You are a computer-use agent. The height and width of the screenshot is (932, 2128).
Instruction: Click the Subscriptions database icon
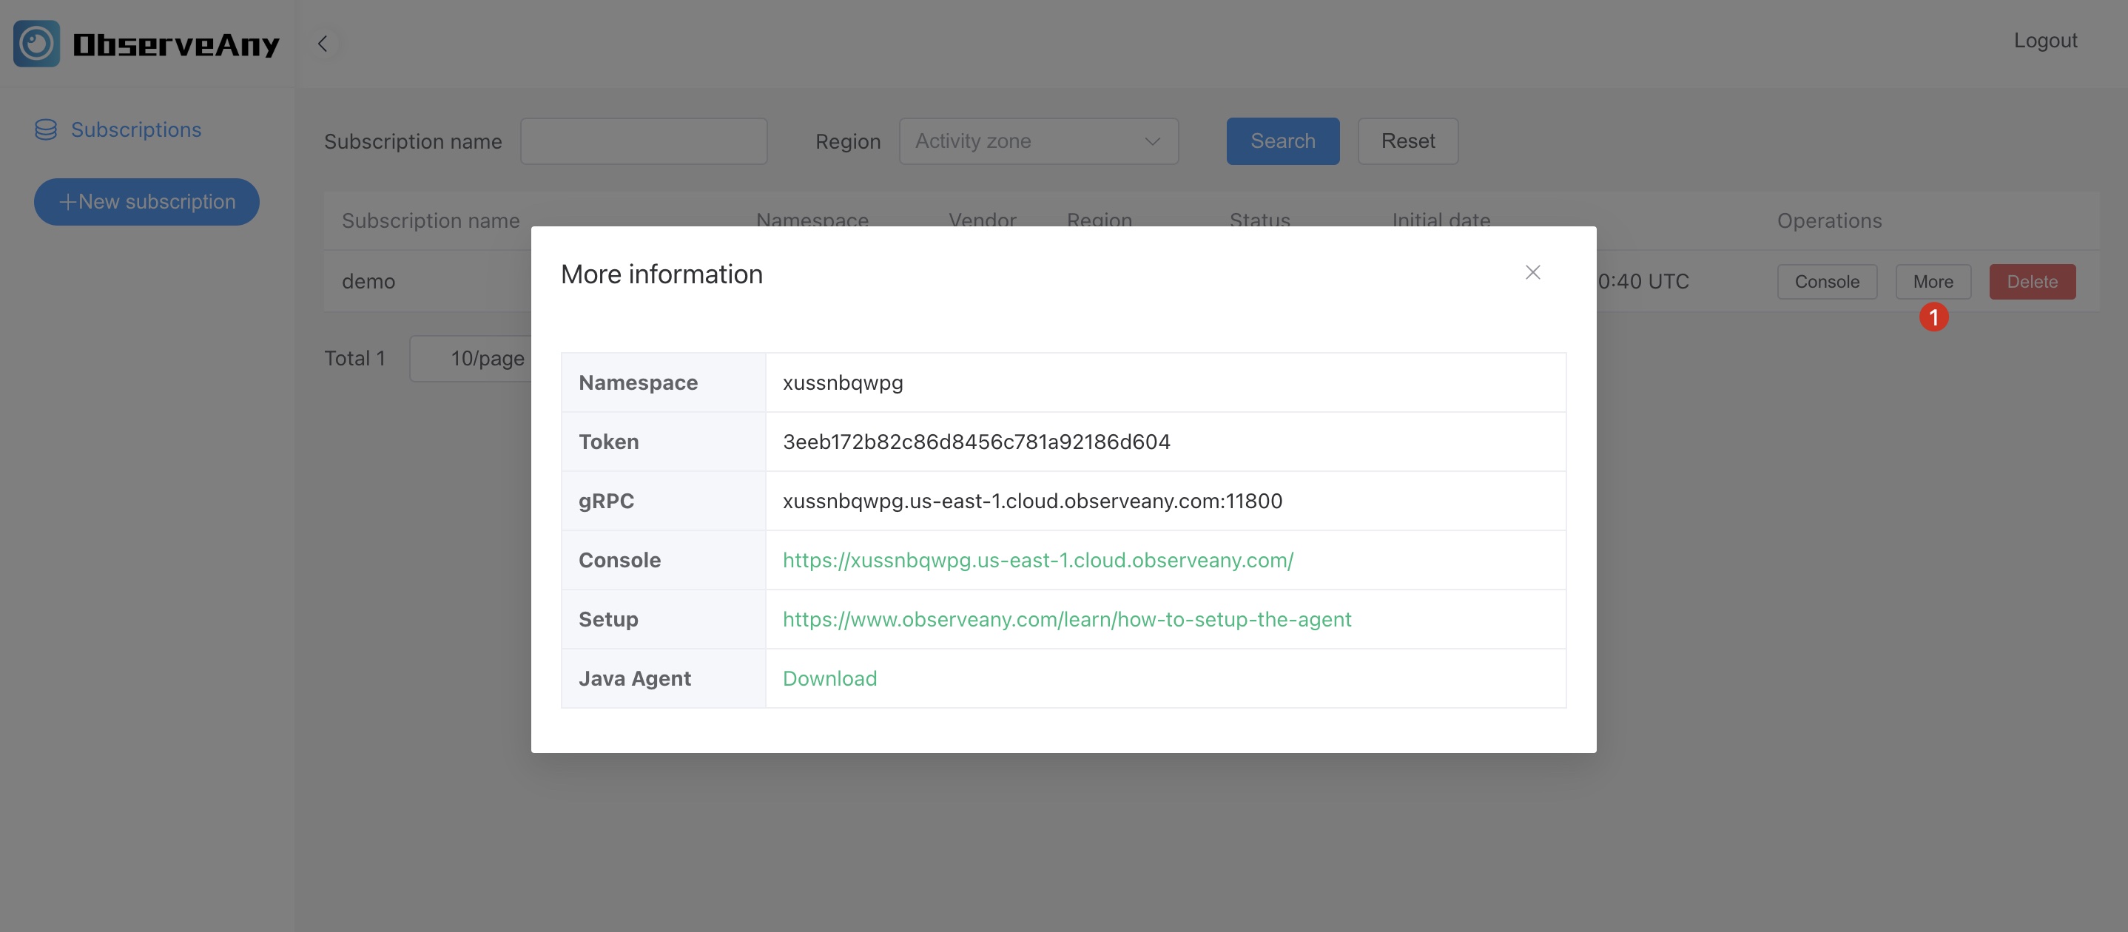[47, 129]
